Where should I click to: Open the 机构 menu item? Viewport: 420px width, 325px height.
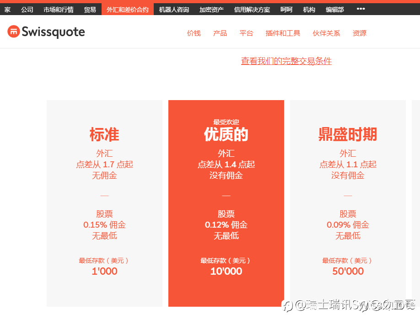[309, 10]
